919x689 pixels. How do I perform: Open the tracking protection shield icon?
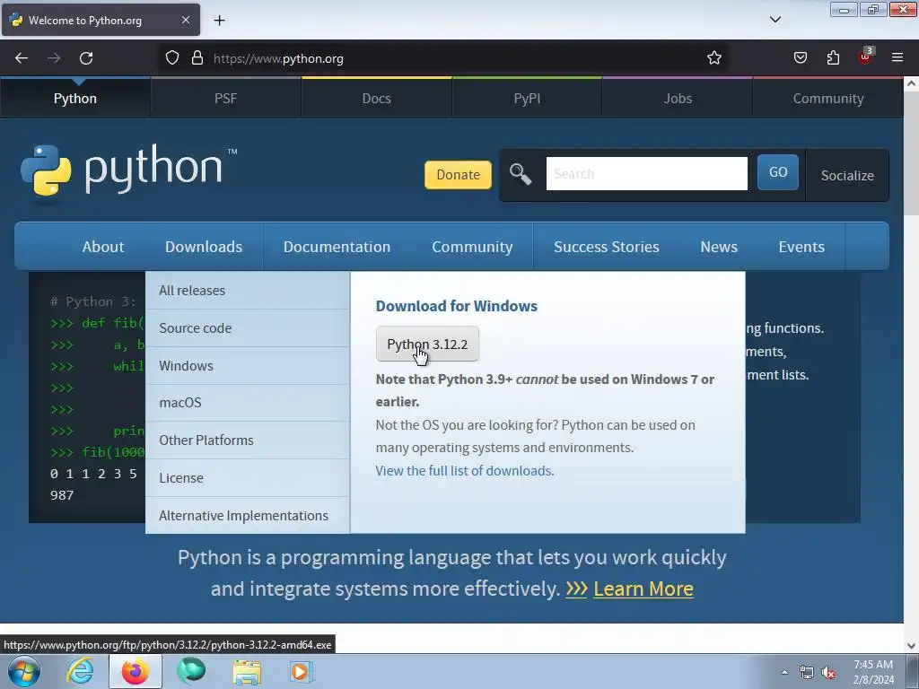click(x=171, y=58)
